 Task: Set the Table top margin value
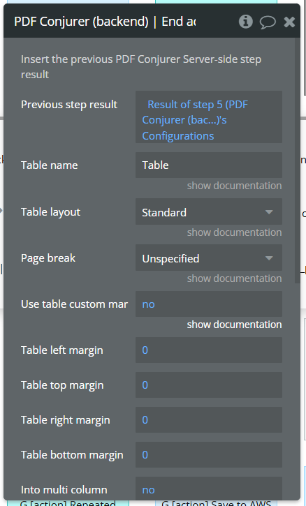click(x=209, y=385)
